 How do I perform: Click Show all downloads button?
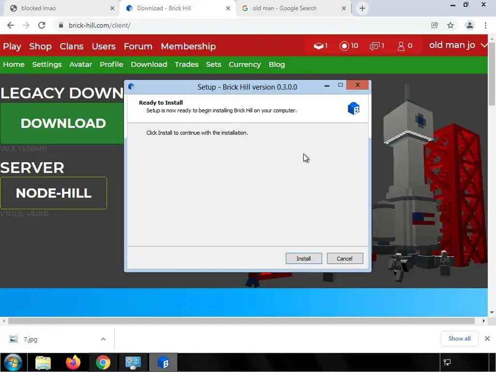pos(459,339)
